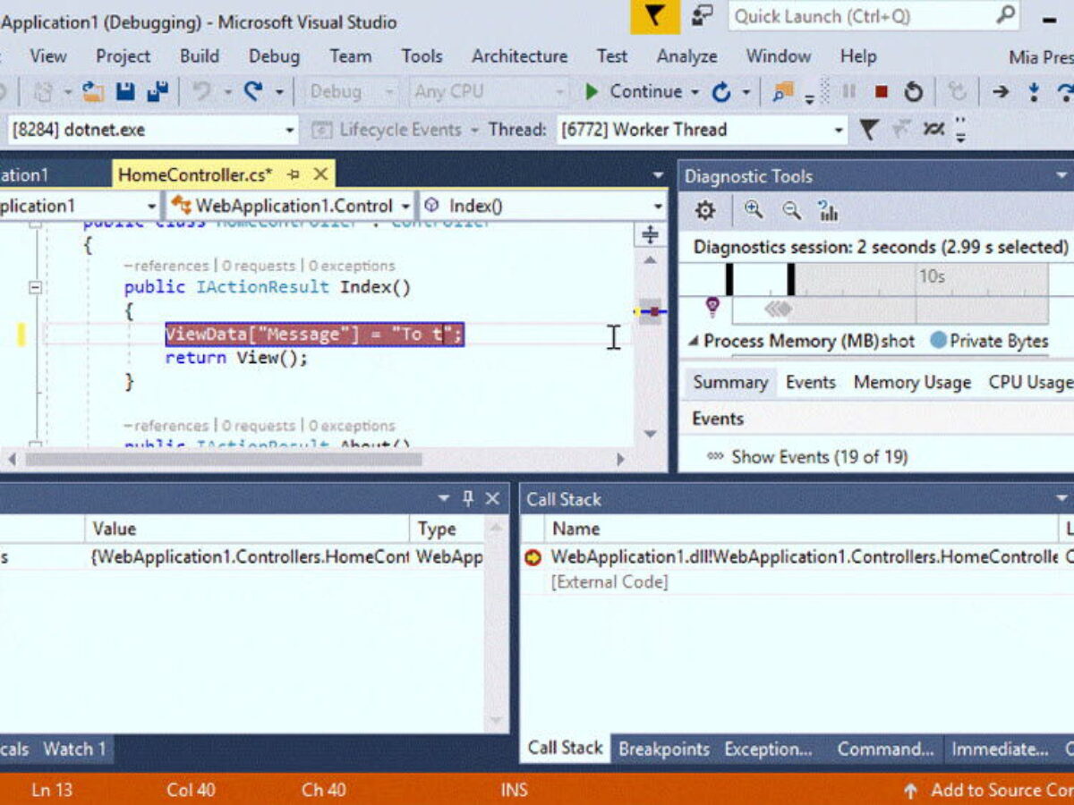Click the Private Bytes blue legend dot

tap(938, 341)
